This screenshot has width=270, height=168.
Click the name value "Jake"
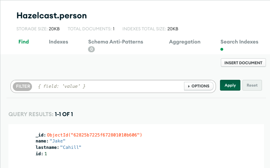click(57, 141)
